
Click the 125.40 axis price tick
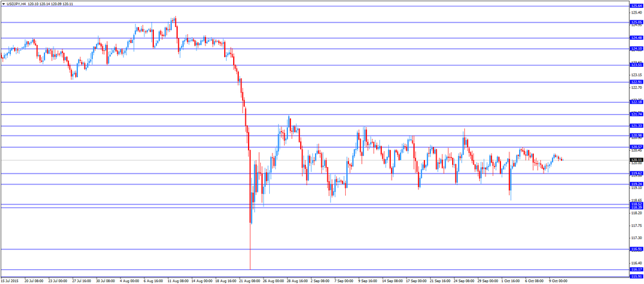tap(636, 13)
